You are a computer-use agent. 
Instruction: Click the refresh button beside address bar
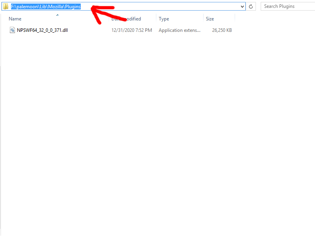251,7
